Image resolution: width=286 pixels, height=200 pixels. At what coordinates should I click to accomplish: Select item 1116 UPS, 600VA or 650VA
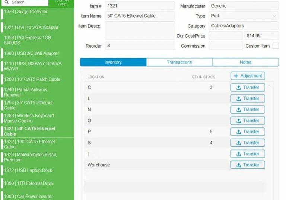click(x=37, y=66)
